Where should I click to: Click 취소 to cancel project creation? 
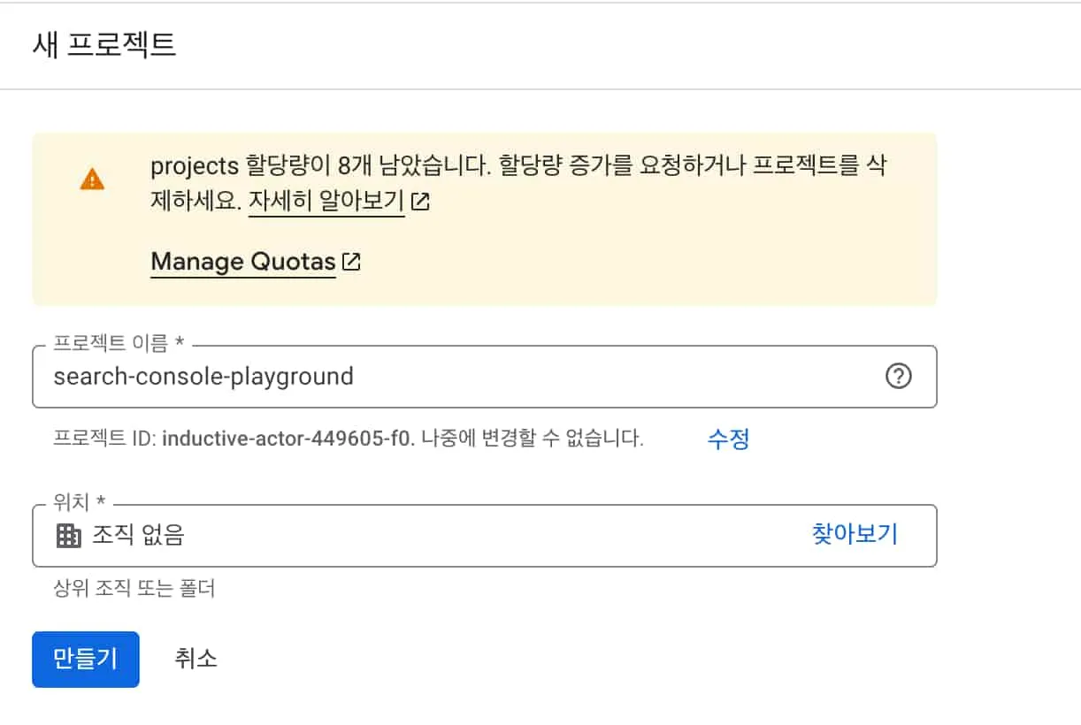(194, 659)
